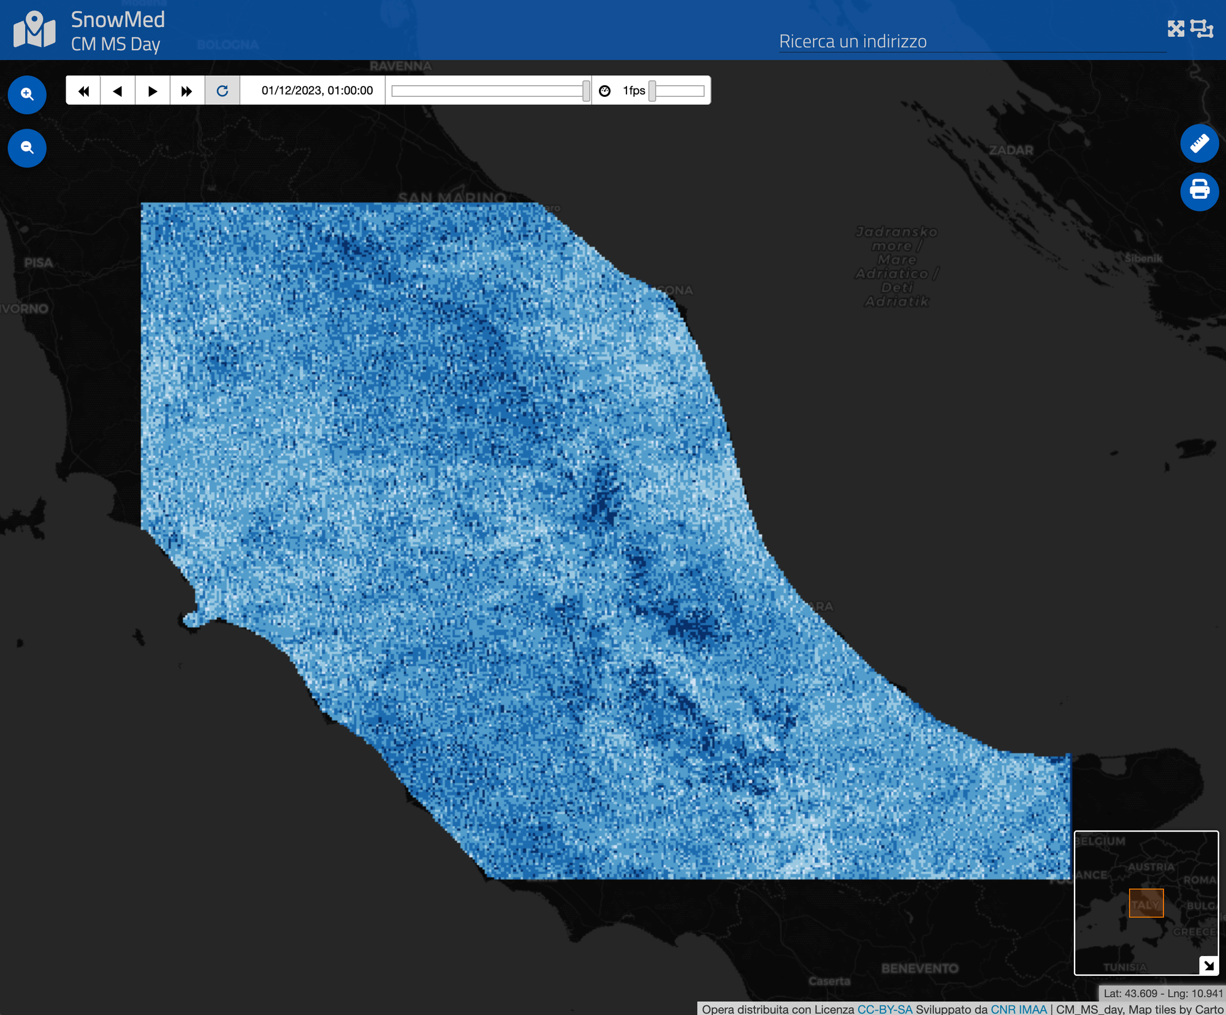This screenshot has width=1226, height=1015.
Task: Click the SnowMed map logo icon
Action: (x=34, y=29)
